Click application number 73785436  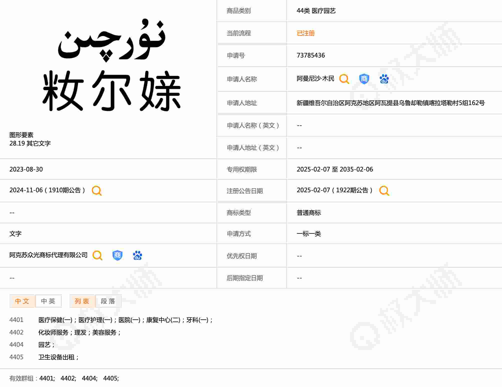310,55
